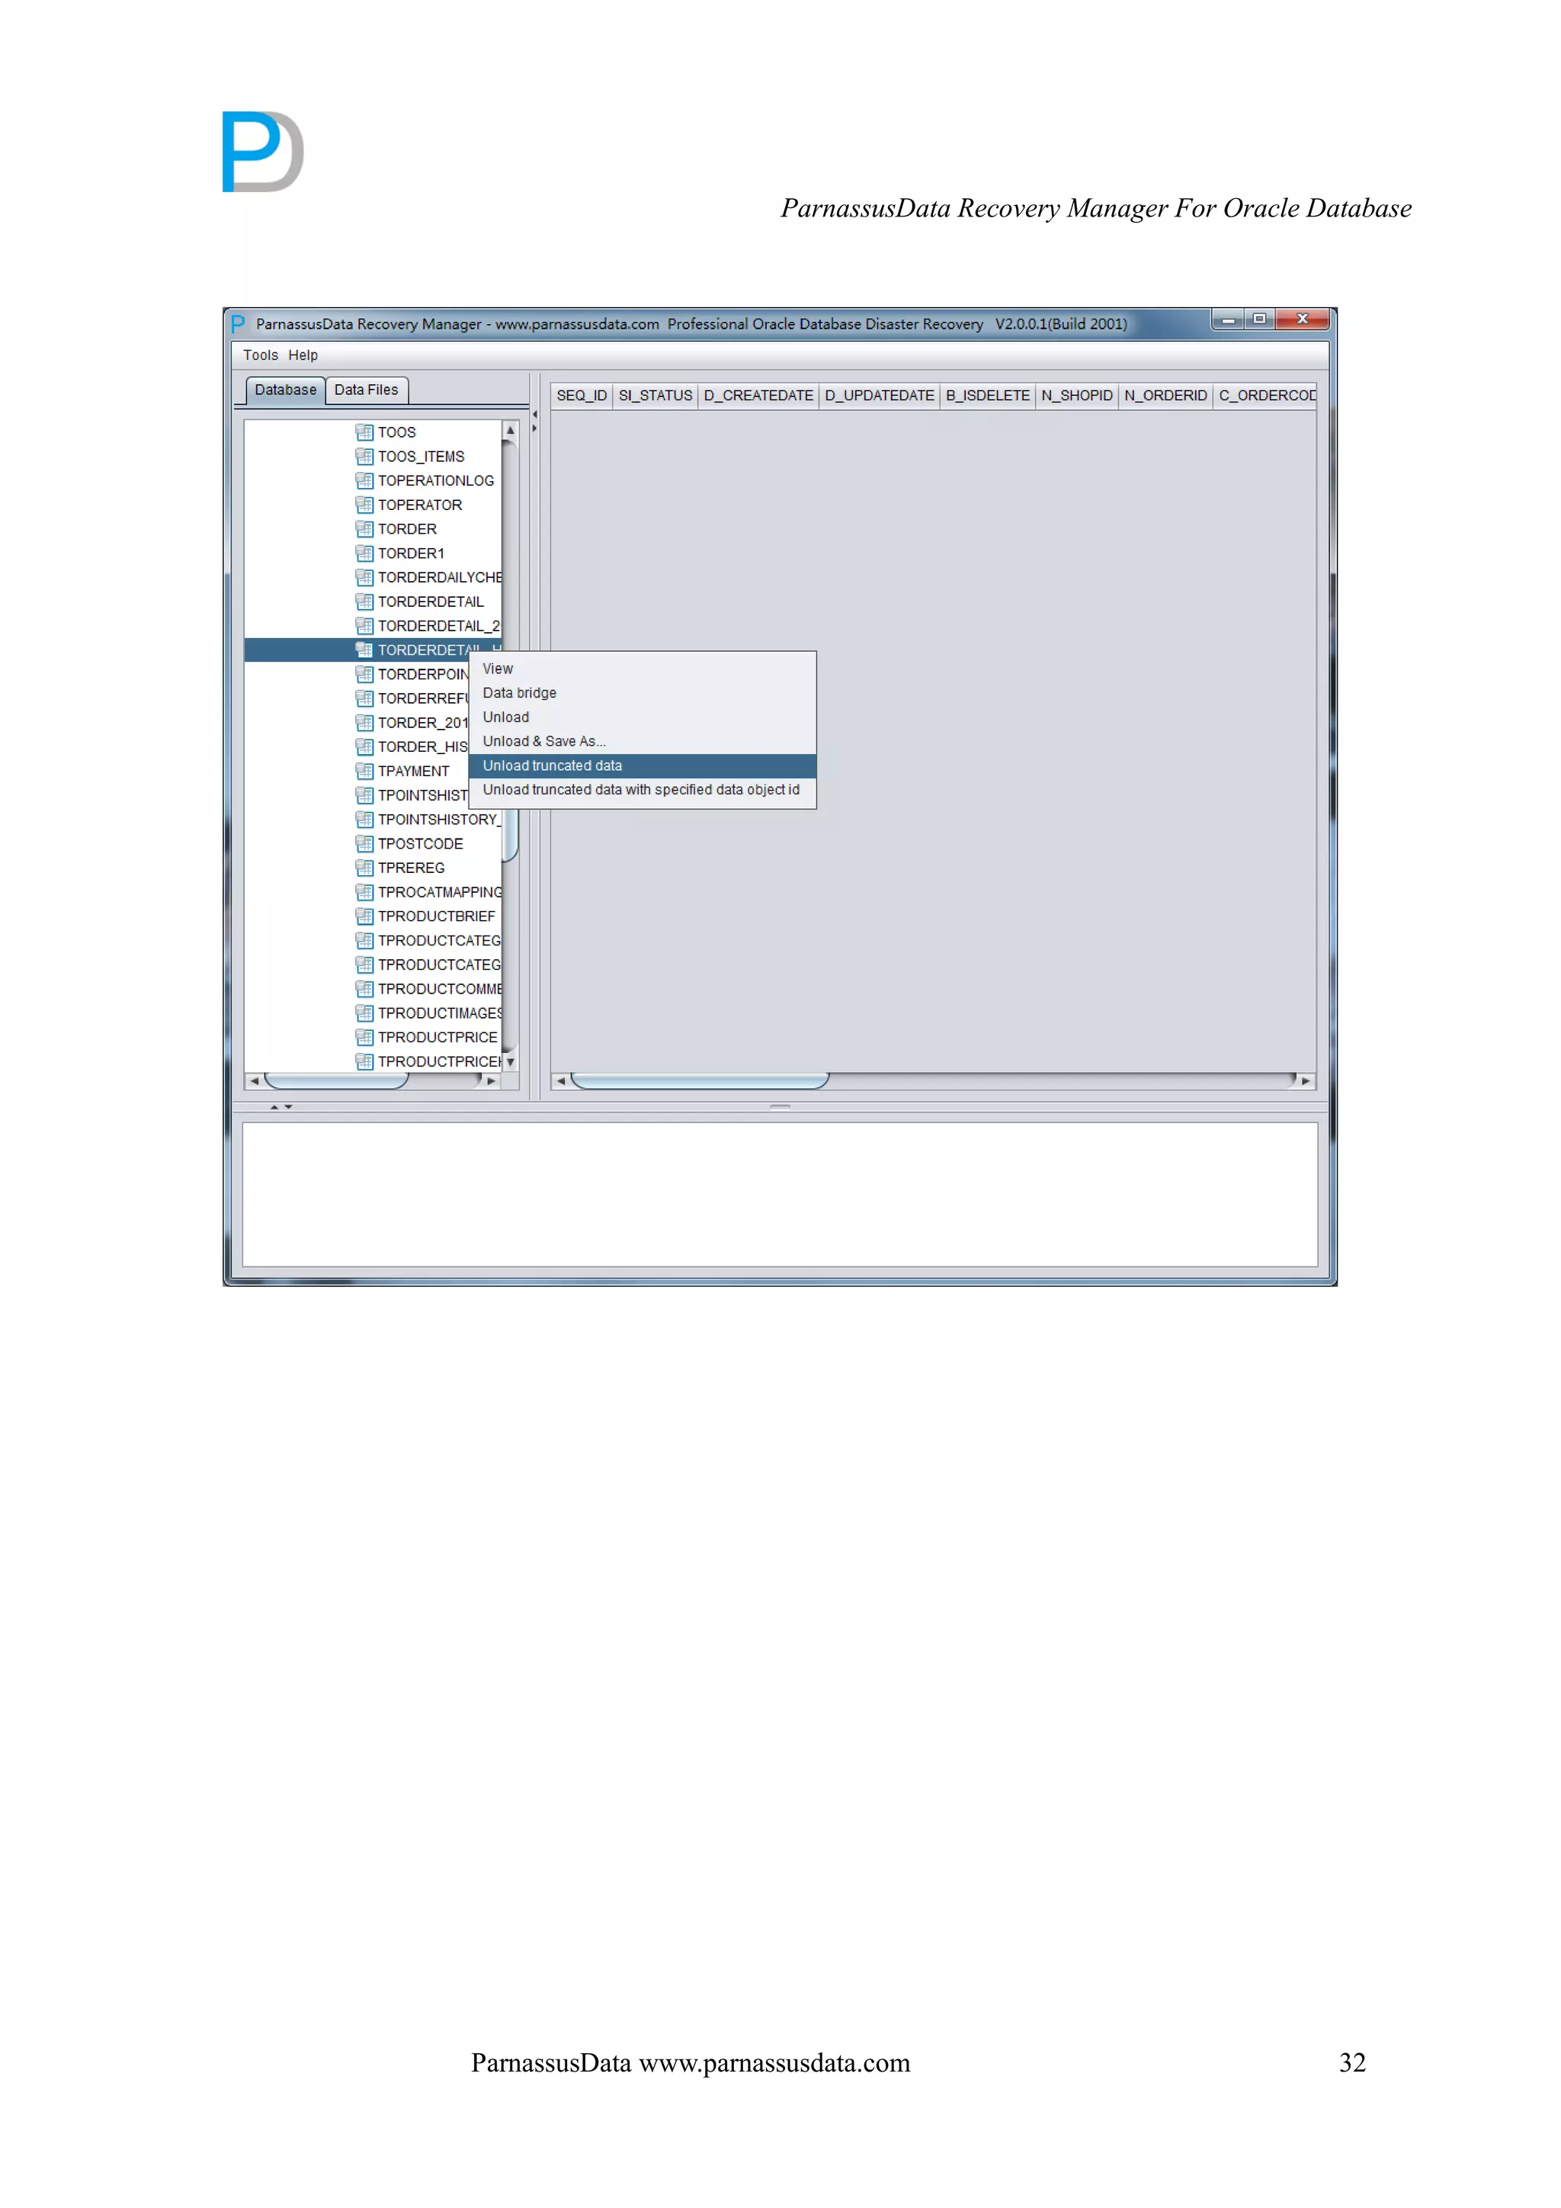
Task: Select the TPRODUCTBRIEF table row
Action: (373, 916)
